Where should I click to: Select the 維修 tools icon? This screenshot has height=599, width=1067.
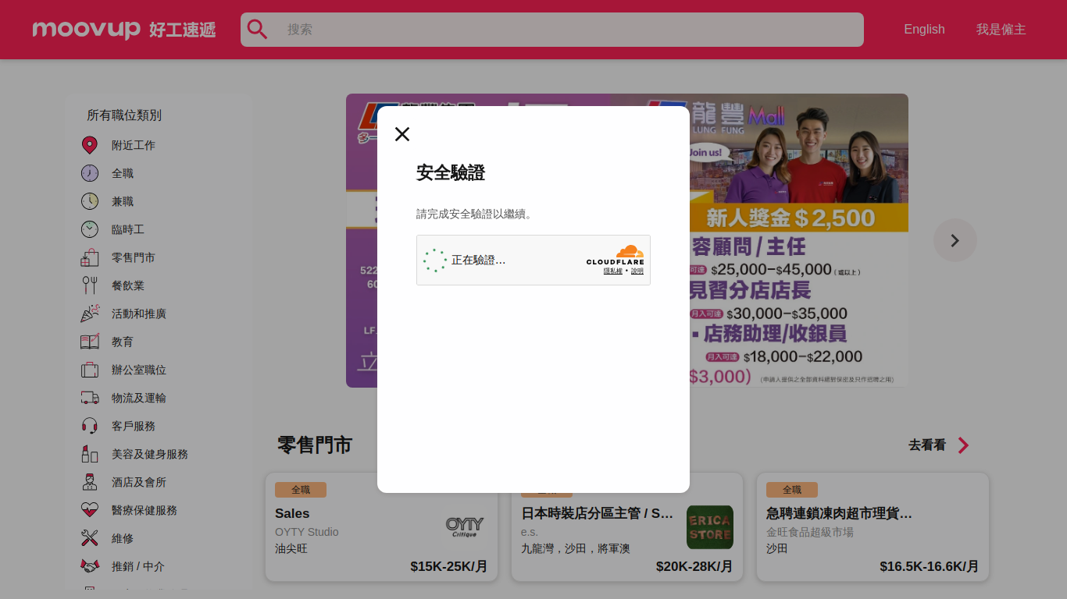90,538
